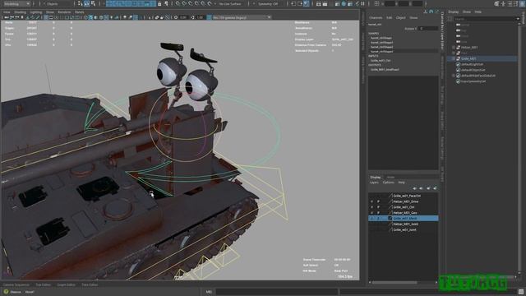Open the Channel Box Channels menu
This screenshot has width=526, height=296.
point(376,18)
